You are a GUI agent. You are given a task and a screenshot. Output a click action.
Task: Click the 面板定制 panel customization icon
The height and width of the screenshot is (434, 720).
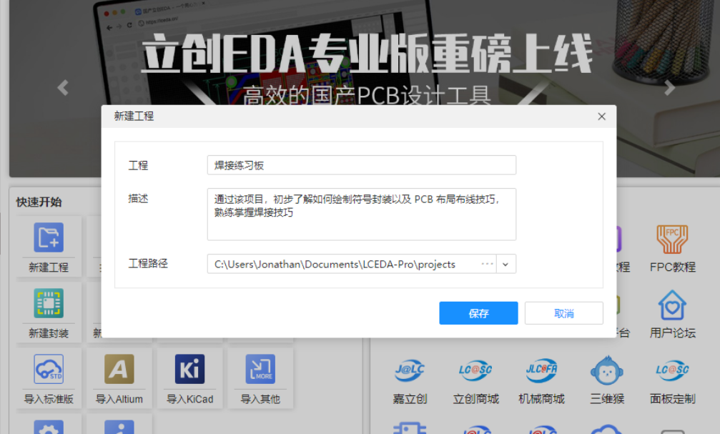pyautogui.click(x=672, y=370)
